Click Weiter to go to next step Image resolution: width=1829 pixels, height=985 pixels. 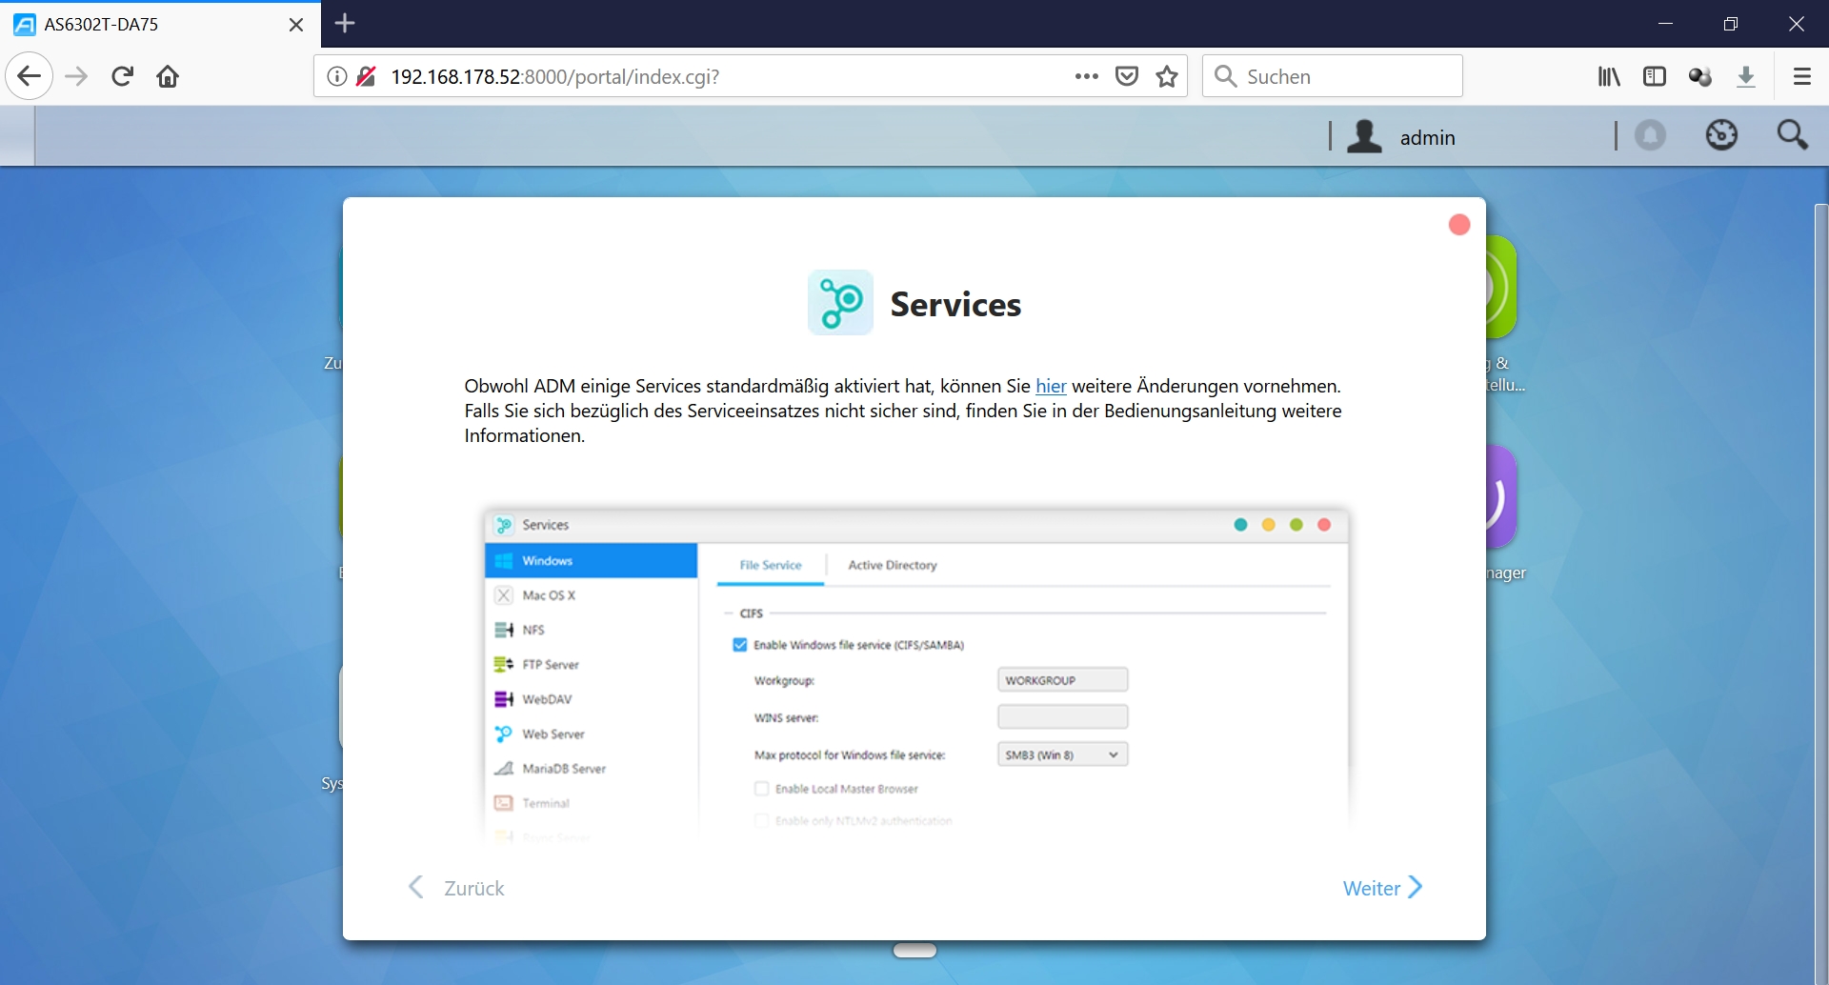click(x=1381, y=888)
